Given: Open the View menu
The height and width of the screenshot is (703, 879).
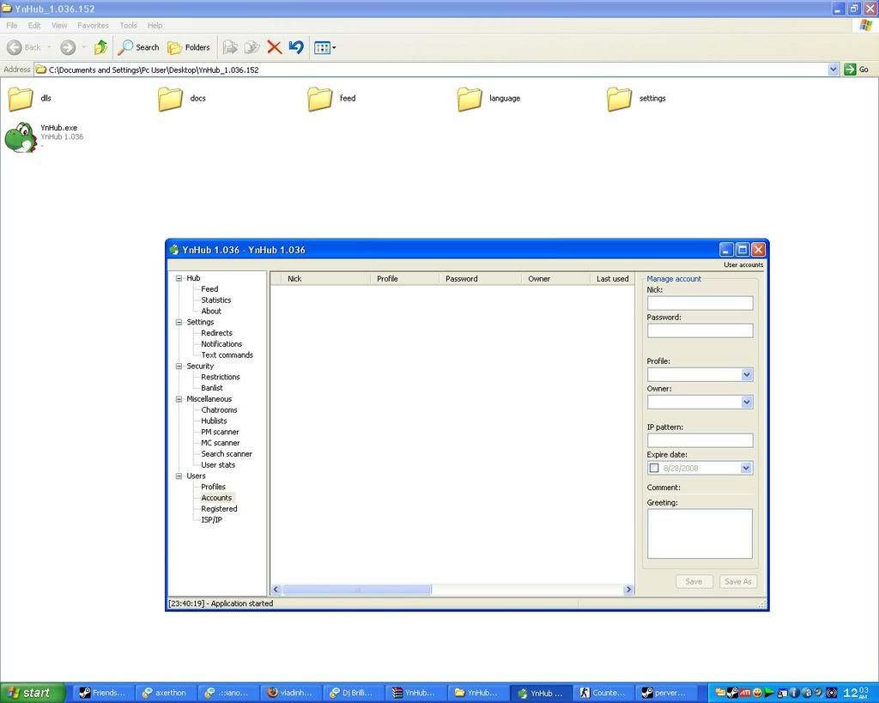Looking at the screenshot, I should click(x=59, y=25).
